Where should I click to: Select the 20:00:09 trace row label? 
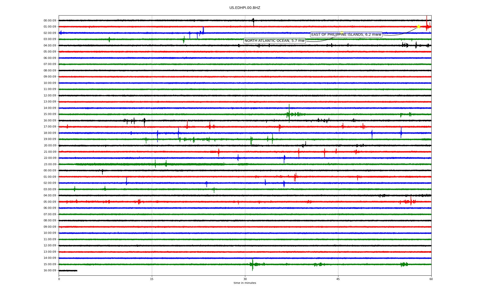pos(50,146)
